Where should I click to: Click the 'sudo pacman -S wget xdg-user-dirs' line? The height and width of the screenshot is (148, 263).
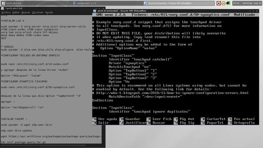point(26,125)
